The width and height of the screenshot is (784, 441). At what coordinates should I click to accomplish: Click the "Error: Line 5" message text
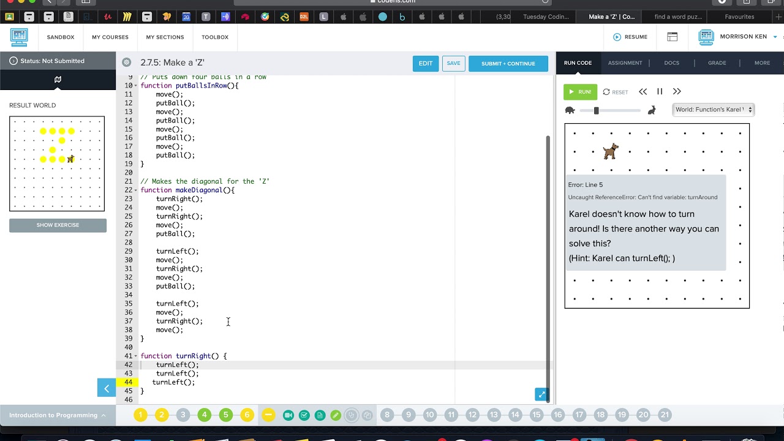tap(585, 185)
